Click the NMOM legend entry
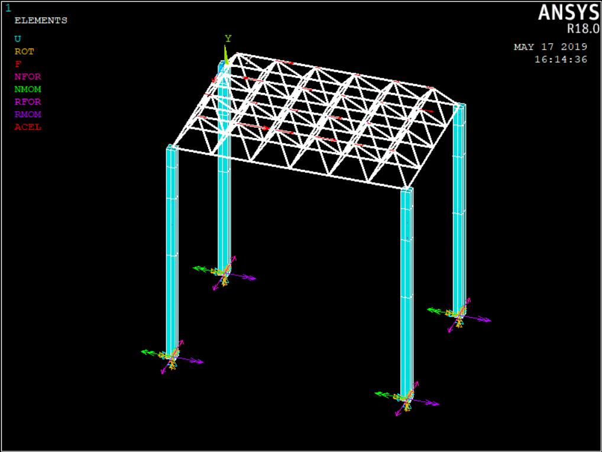 tap(28, 89)
